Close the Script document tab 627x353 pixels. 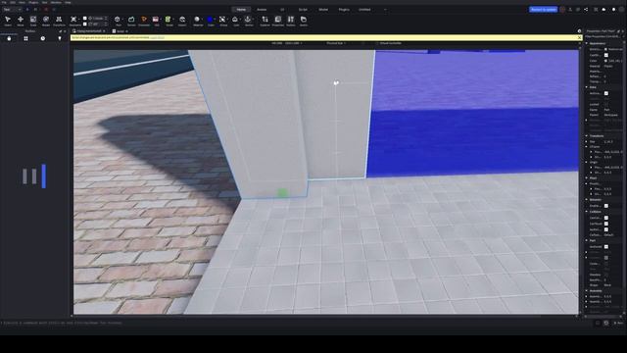point(126,31)
